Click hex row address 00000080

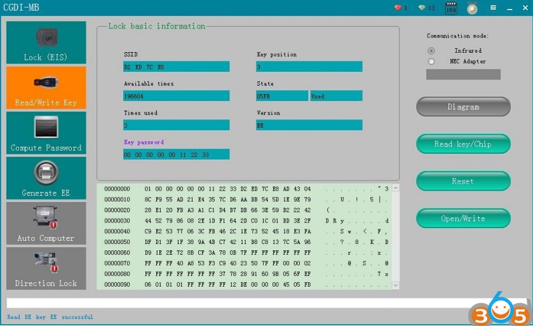118,274
